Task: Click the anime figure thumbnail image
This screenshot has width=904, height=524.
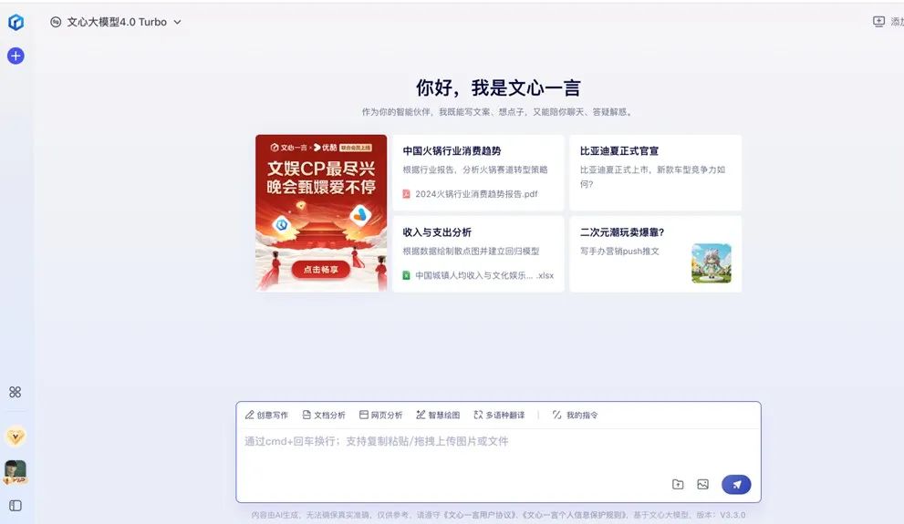Action: tap(712, 263)
